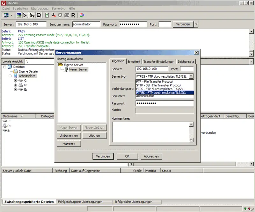This screenshot has height=212, width=255.
Task: Toggle message log display icon
Action: coord(19,15)
